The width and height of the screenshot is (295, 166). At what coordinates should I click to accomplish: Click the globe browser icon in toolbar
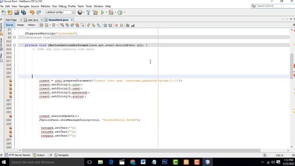80,12
